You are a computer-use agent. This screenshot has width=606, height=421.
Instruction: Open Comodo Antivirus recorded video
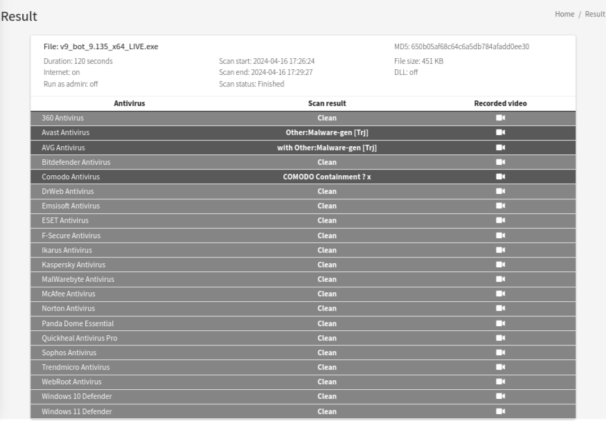(x=501, y=177)
